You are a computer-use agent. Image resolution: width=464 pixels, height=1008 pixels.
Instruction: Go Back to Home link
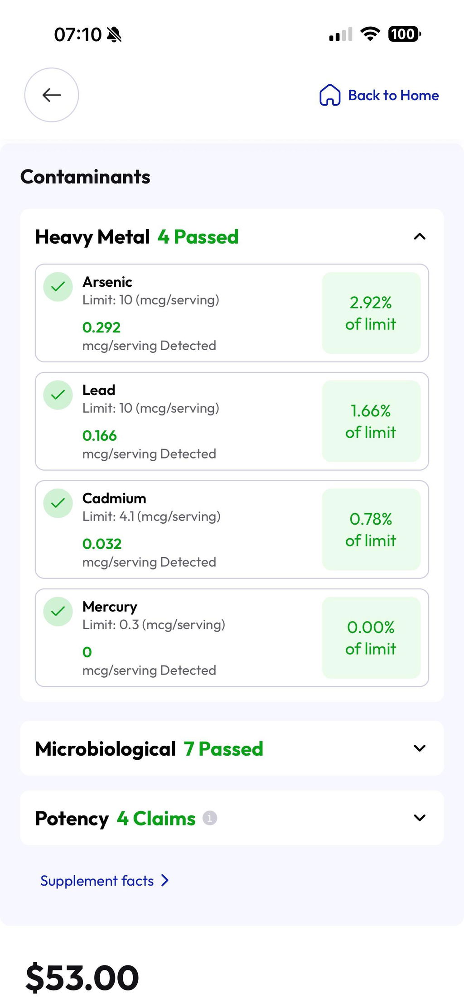393,95
